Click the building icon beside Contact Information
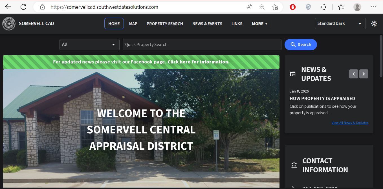 (294, 165)
